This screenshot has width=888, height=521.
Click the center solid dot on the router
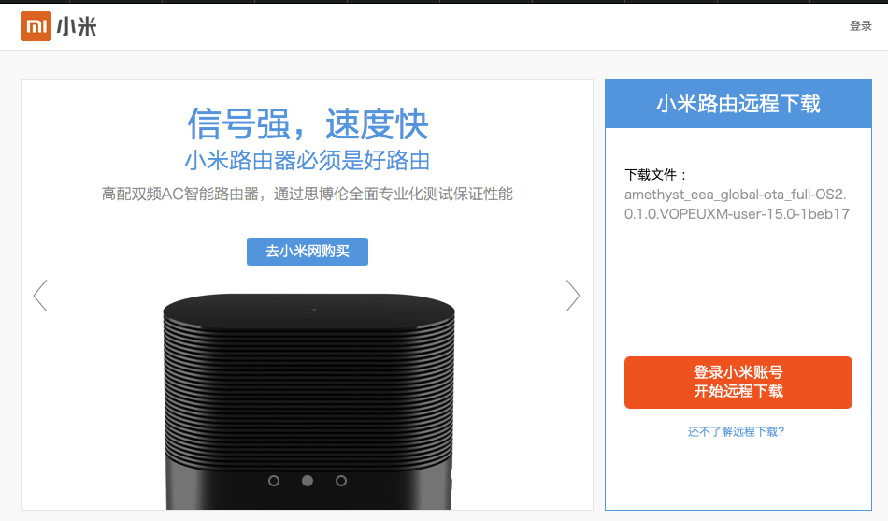pyautogui.click(x=308, y=481)
